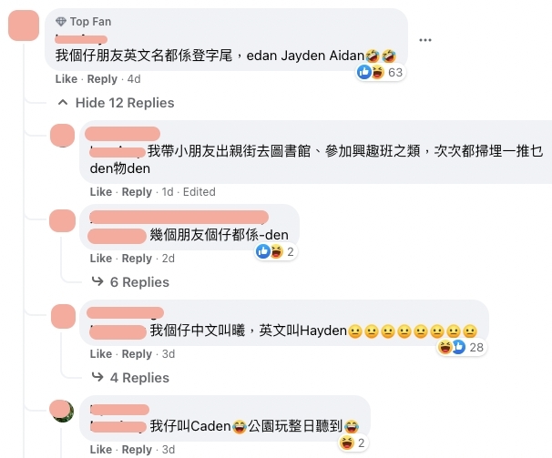Like the top comment about edan Jayden Aidan
The height and width of the screenshot is (458, 552).
(x=66, y=79)
